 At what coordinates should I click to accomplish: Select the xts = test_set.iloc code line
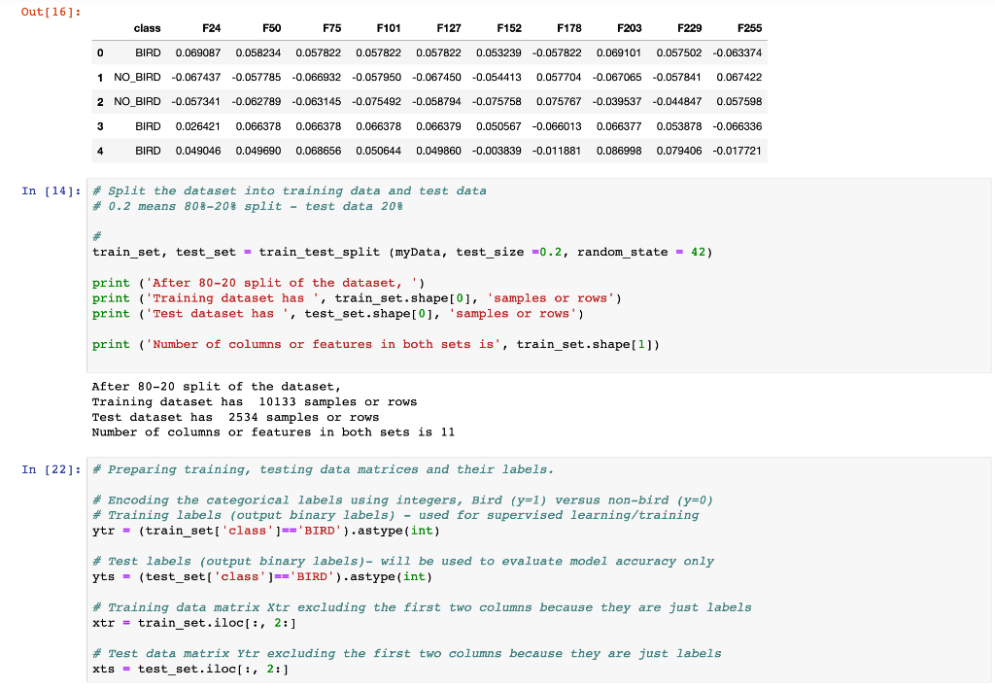point(189,668)
